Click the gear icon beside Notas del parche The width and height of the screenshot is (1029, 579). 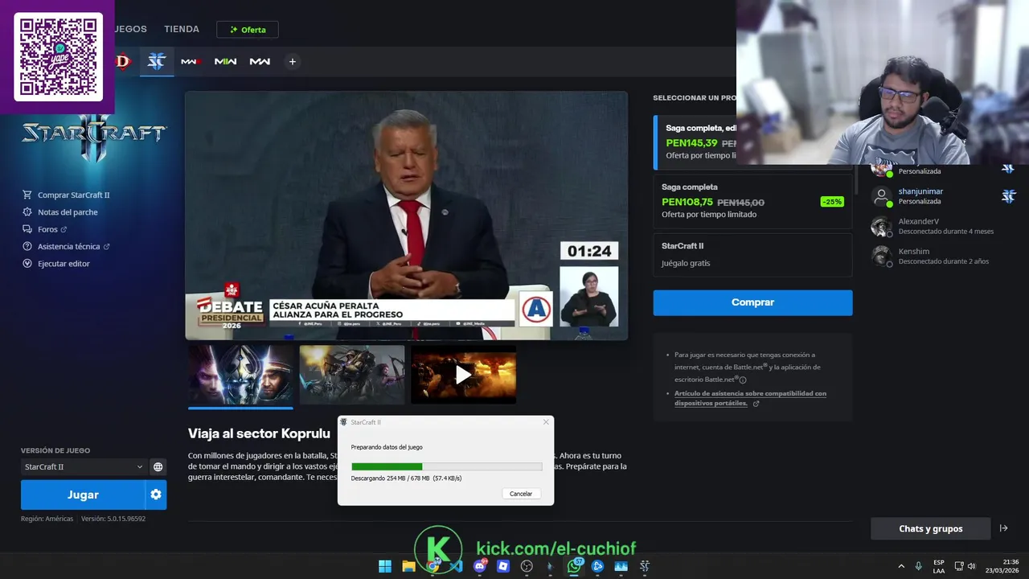(27, 212)
